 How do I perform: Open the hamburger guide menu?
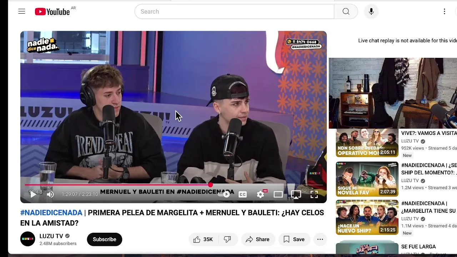point(22,11)
